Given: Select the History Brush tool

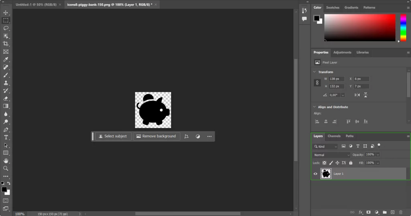Looking at the screenshot, I should [x=6, y=91].
